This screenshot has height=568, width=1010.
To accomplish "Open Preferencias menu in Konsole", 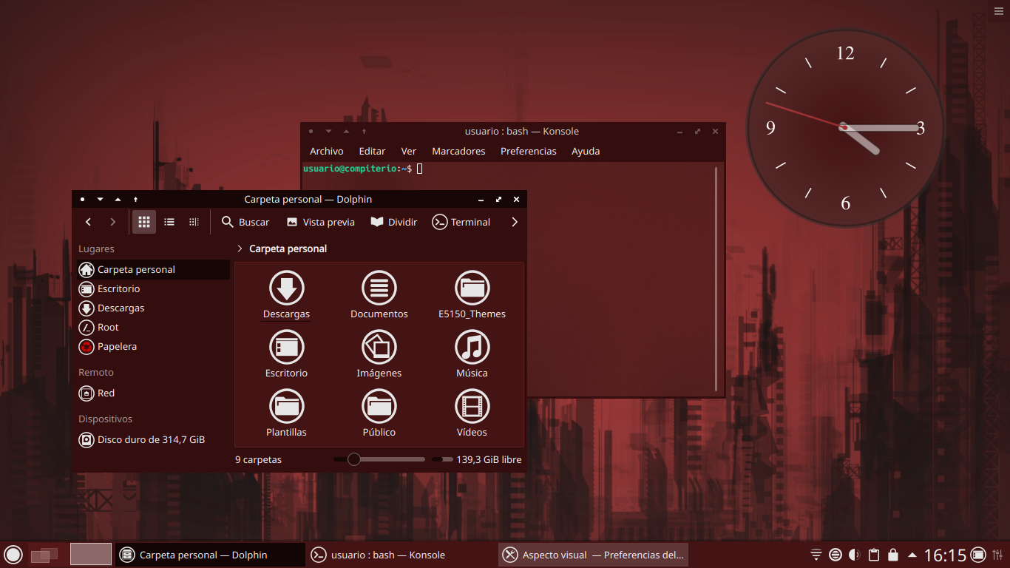I will (x=529, y=151).
